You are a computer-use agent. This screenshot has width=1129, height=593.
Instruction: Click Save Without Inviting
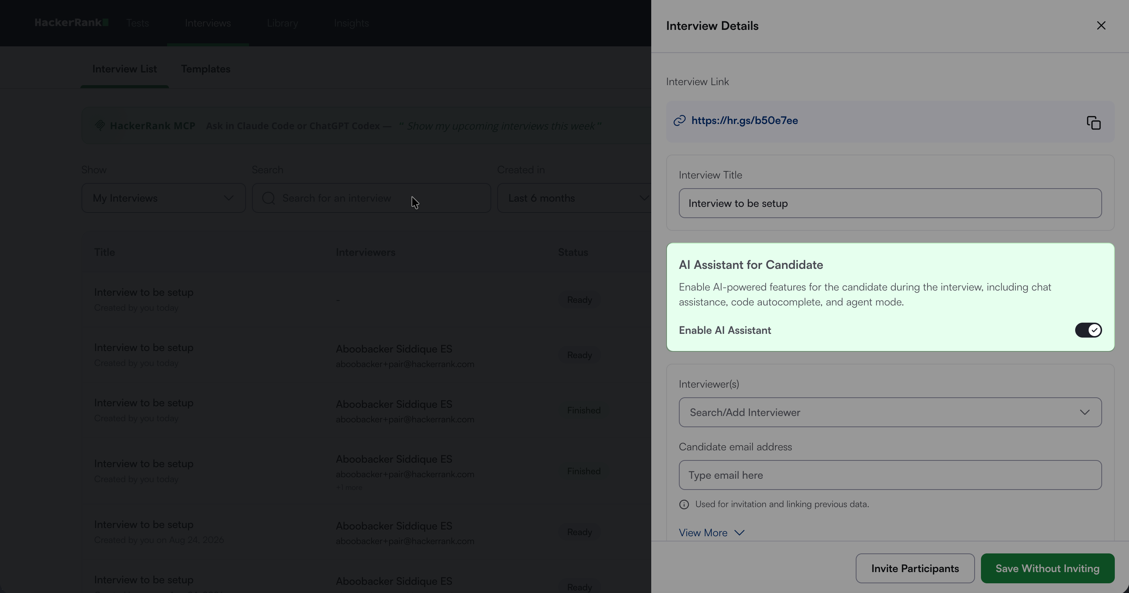point(1048,568)
